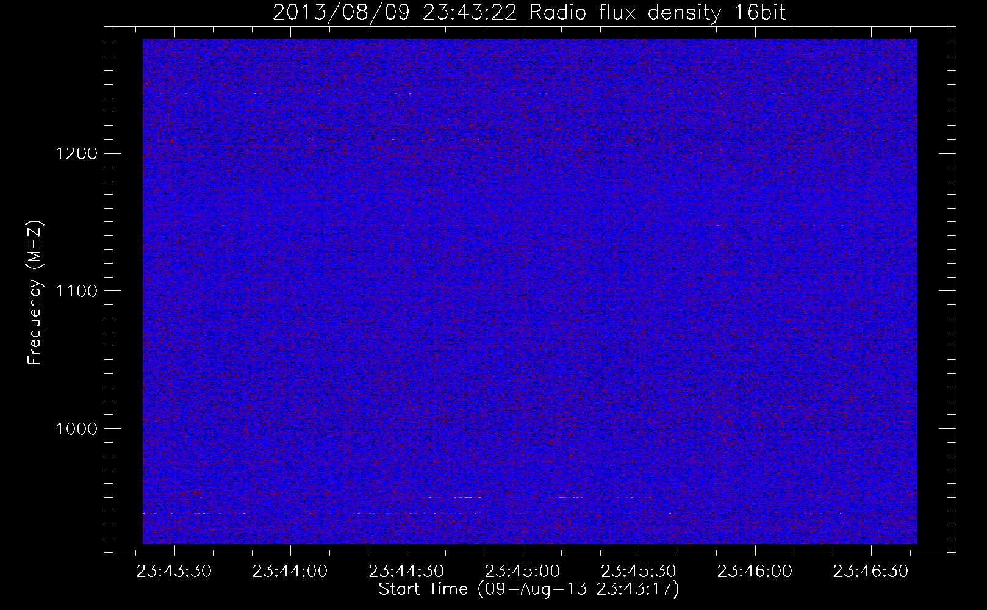987x610 pixels.
Task: Click the 23:43:30 time tick label
Action: click(x=174, y=572)
